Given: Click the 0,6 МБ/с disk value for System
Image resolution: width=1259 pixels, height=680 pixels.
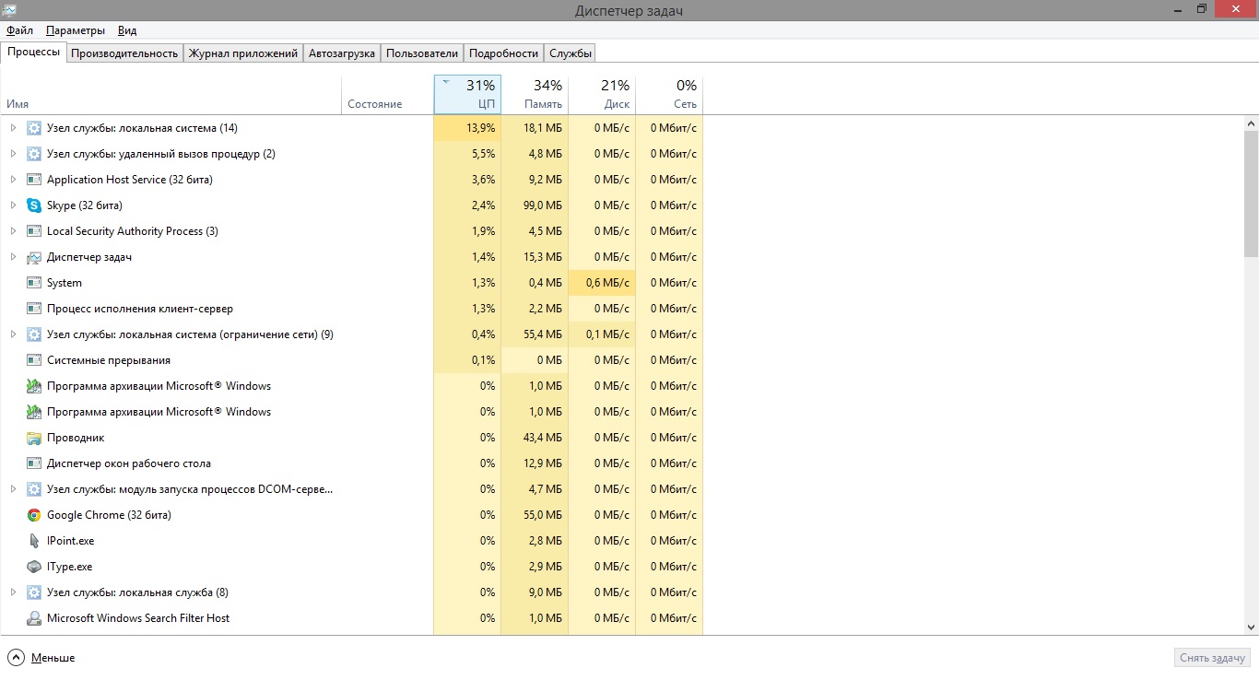Looking at the screenshot, I should pyautogui.click(x=607, y=283).
